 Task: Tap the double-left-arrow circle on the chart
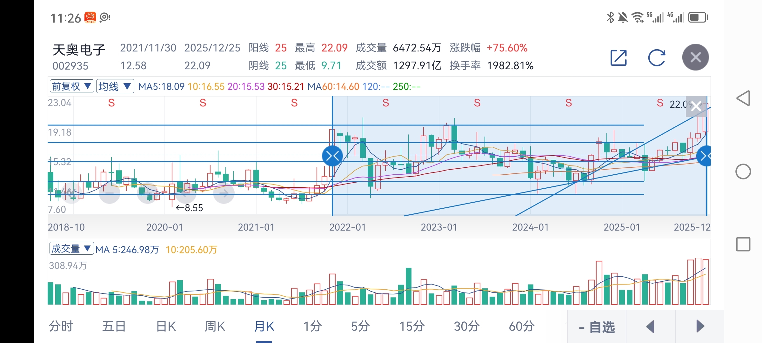[x=71, y=193]
